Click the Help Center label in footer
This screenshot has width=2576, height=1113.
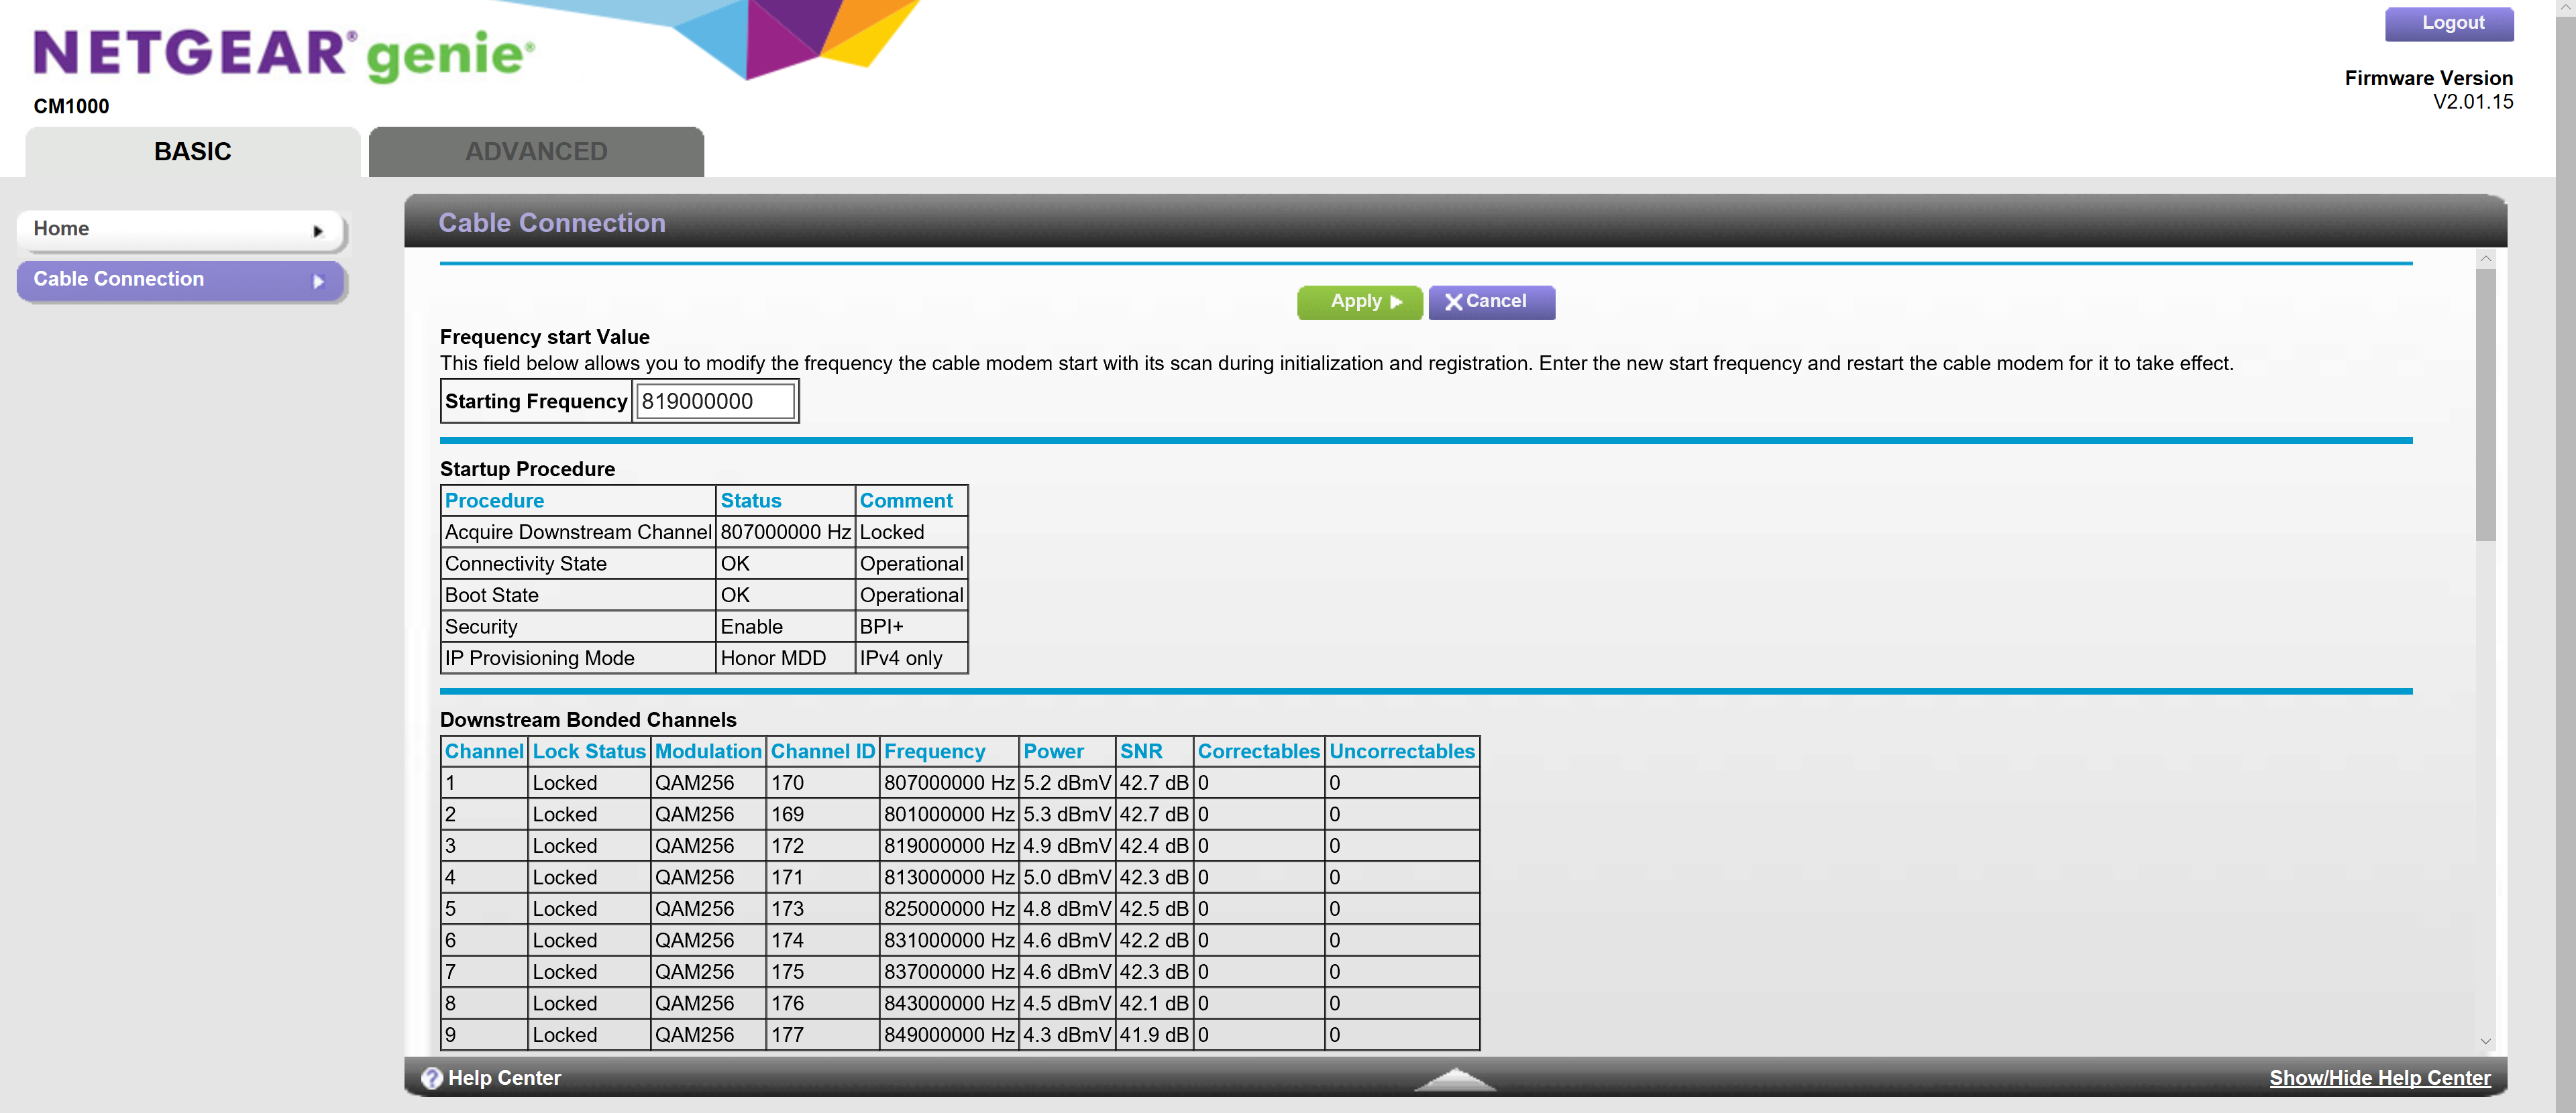pos(504,1077)
